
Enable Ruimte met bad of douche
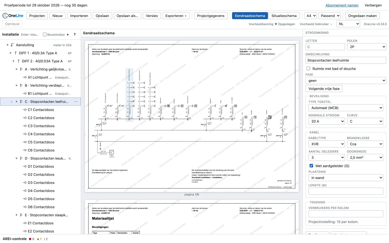[308, 69]
